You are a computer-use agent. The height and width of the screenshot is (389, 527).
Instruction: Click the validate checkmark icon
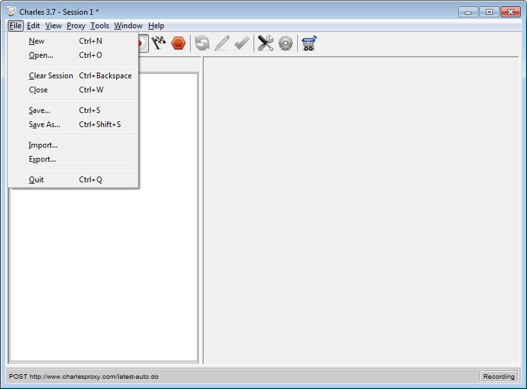(x=241, y=43)
